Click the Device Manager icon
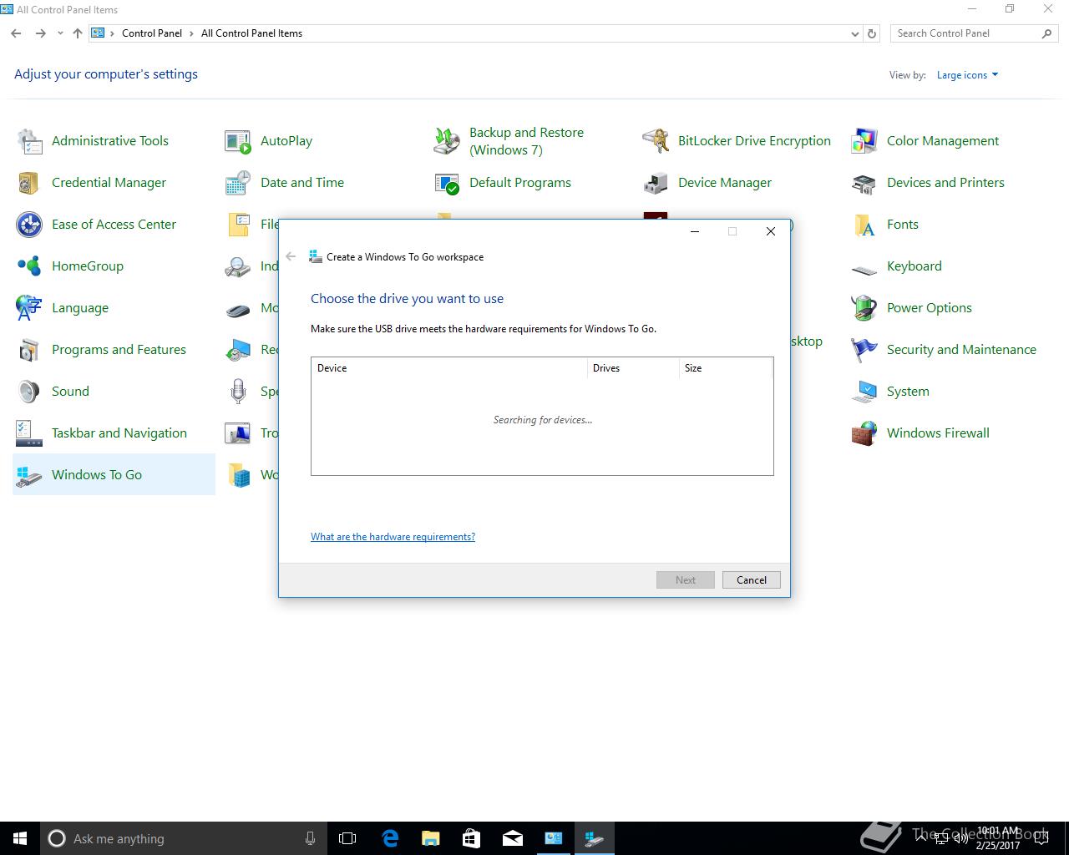 (656, 183)
